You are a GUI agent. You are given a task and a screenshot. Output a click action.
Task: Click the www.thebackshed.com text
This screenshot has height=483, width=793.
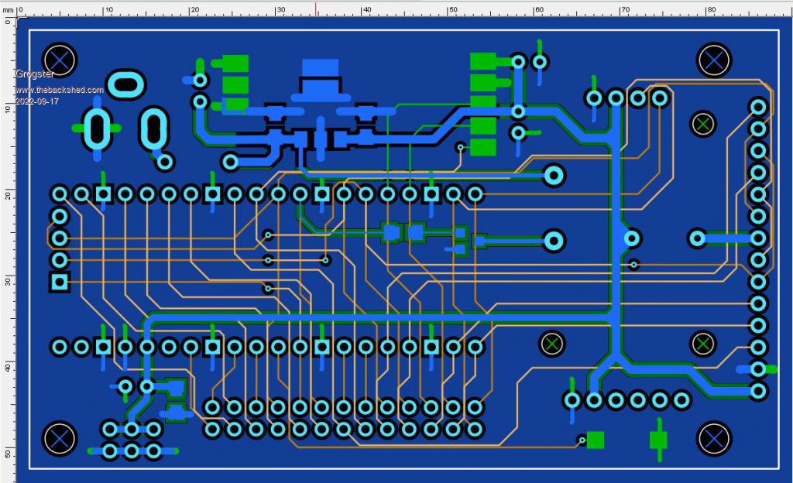59,91
